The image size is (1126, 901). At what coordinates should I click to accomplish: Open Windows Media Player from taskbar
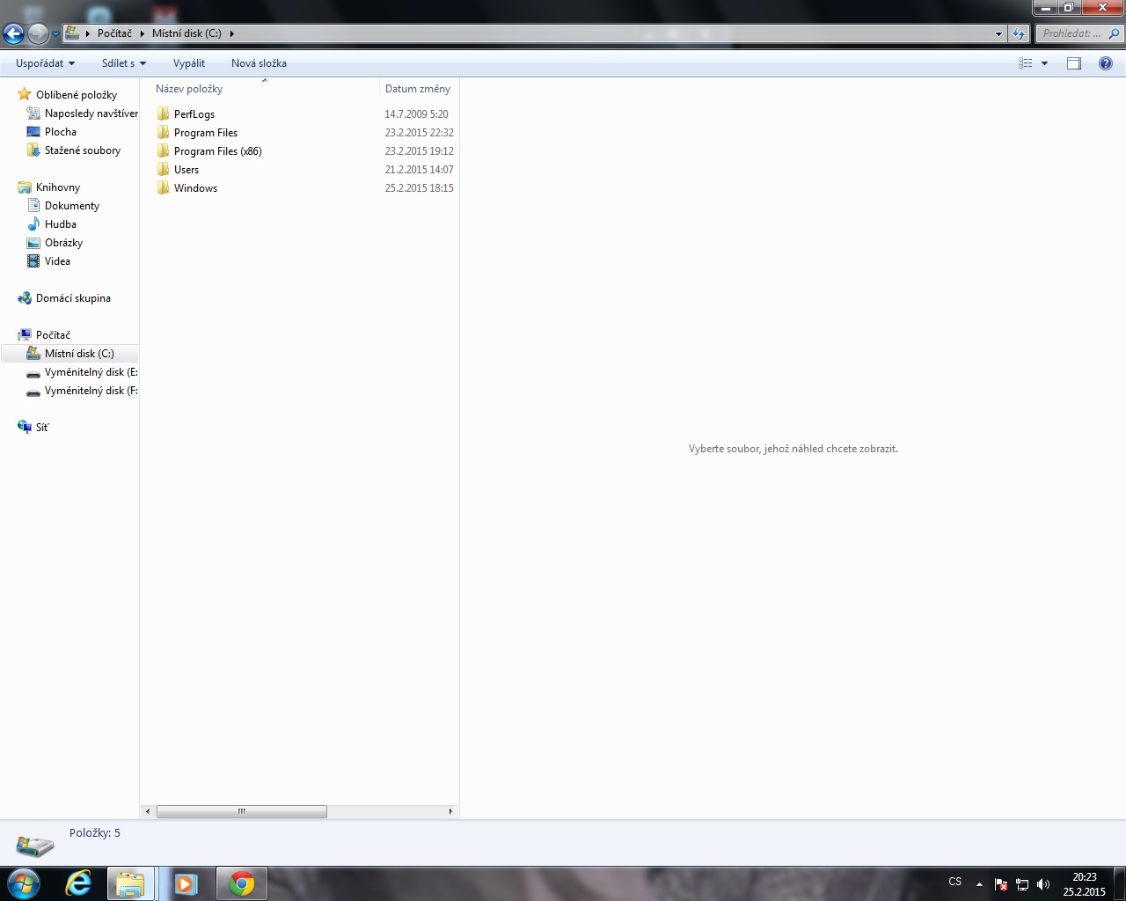186,883
